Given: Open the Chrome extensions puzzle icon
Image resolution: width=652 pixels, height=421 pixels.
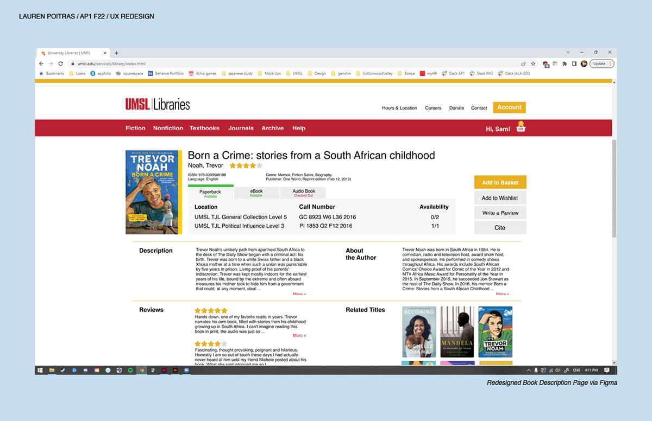Looking at the screenshot, I should click(x=564, y=63).
